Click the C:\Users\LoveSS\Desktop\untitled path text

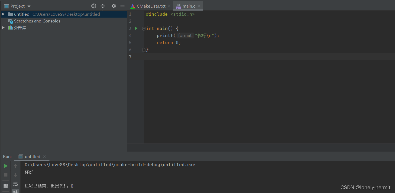coord(66,14)
